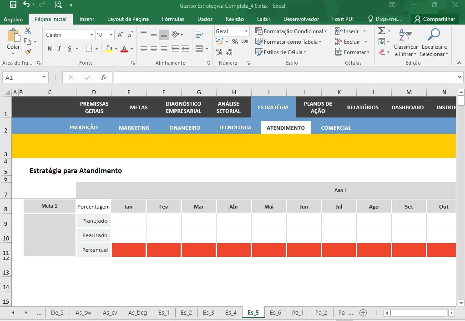This screenshot has height=321, width=465.
Task: Open Classificar e Filtrar sort tool
Action: pos(405,42)
